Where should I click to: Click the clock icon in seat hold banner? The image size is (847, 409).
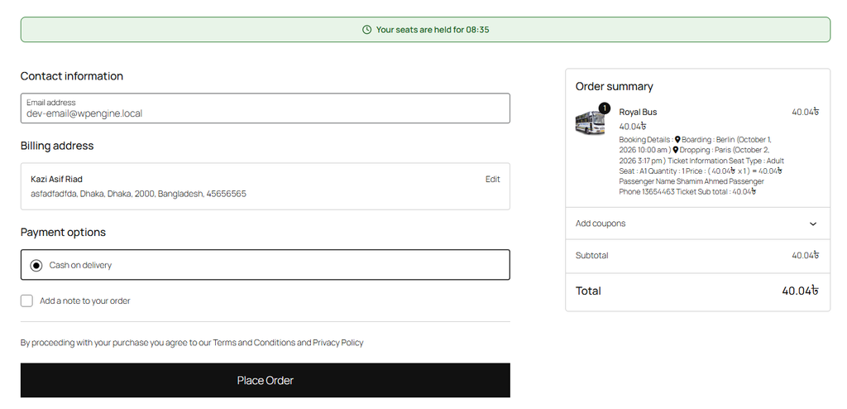pyautogui.click(x=366, y=30)
